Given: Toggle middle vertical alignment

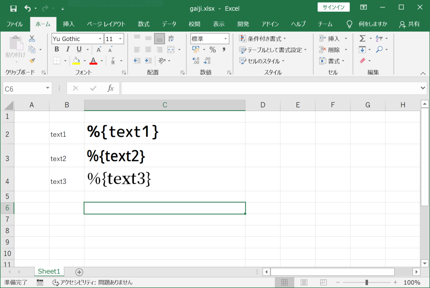Looking at the screenshot, I should click(148, 38).
